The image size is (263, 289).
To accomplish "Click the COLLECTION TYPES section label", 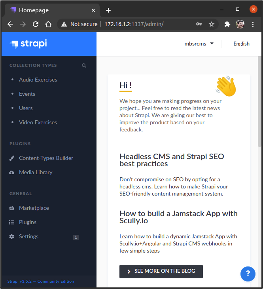I will pos(33,65).
